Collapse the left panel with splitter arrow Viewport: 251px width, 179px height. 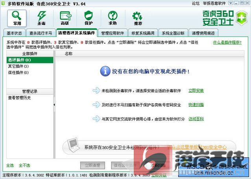click(x=54, y=105)
